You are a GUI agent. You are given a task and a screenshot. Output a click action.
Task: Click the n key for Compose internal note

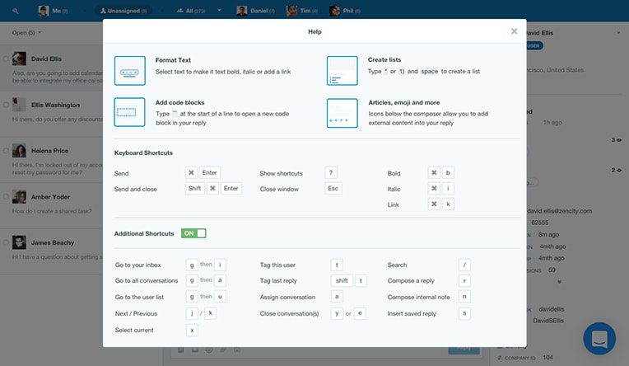(464, 297)
